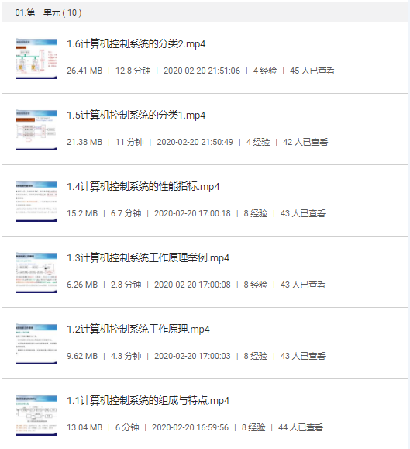Open thumbnail of 1.2 工作原理 video
Viewport: 410px width, 449px height.
tap(36, 344)
